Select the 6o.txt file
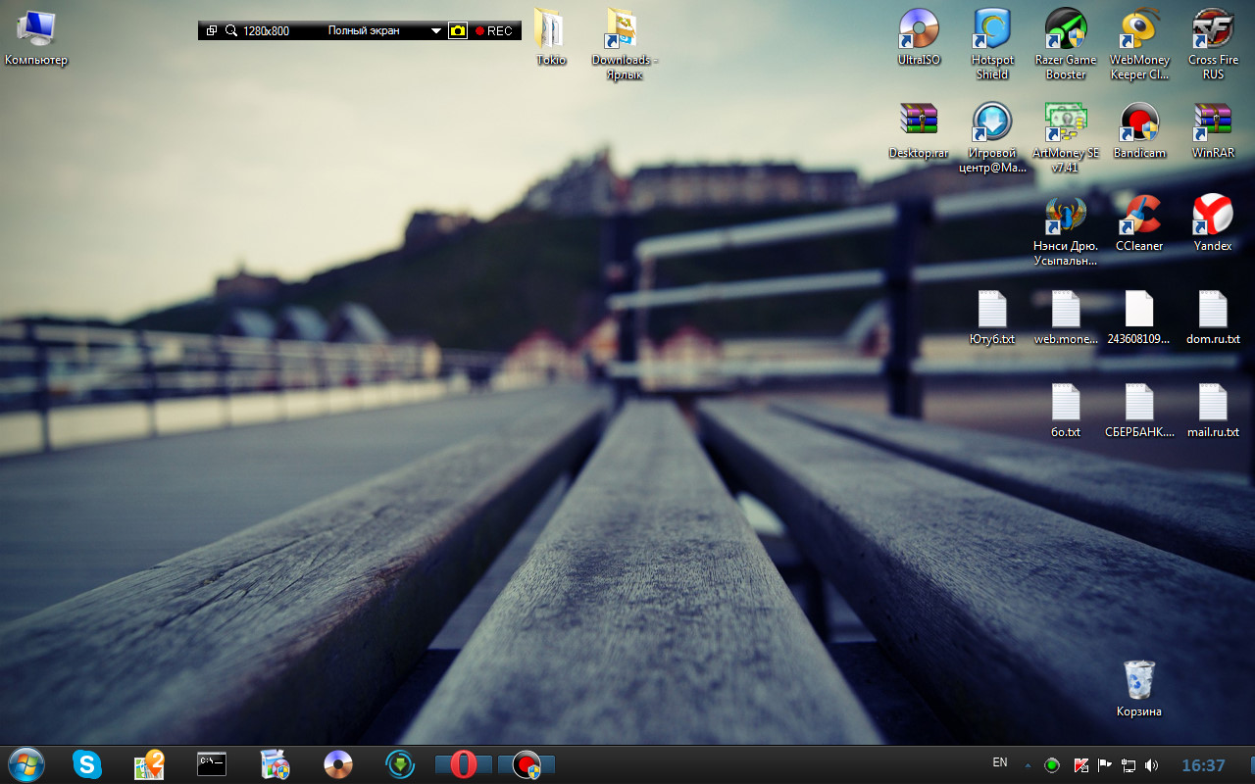 coord(1066,410)
